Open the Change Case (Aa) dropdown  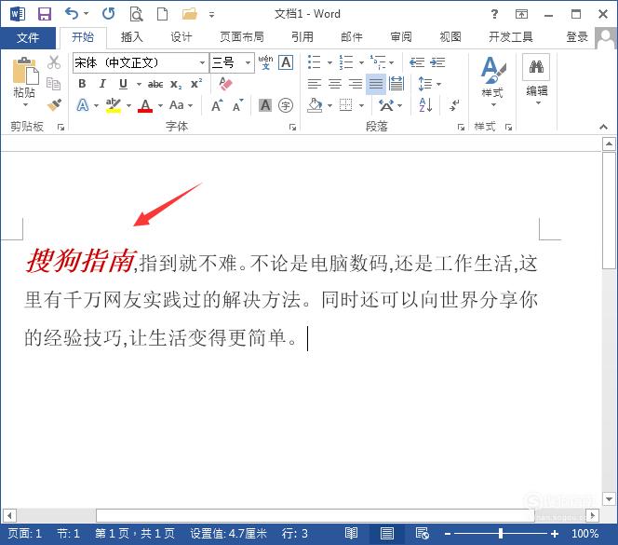coord(181,105)
